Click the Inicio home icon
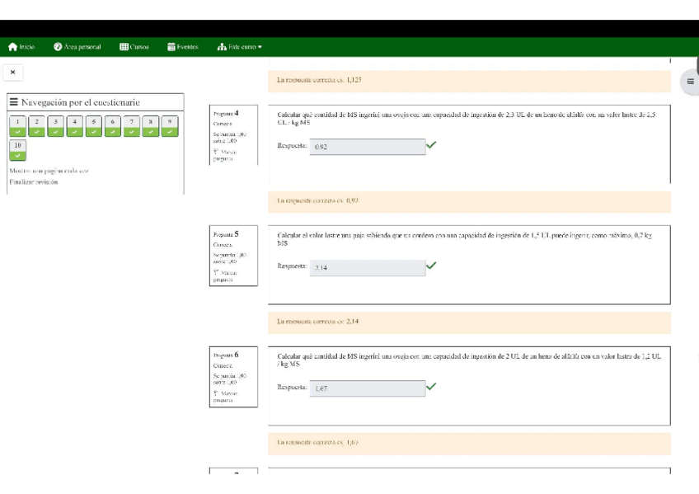This screenshot has height=494, width=699. 12,47
